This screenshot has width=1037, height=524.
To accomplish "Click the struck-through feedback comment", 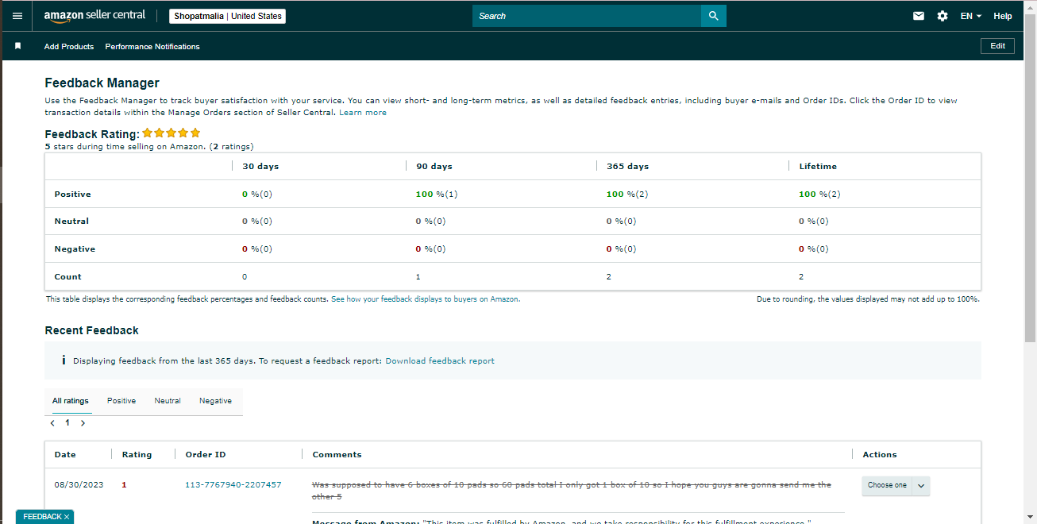I will tap(572, 491).
